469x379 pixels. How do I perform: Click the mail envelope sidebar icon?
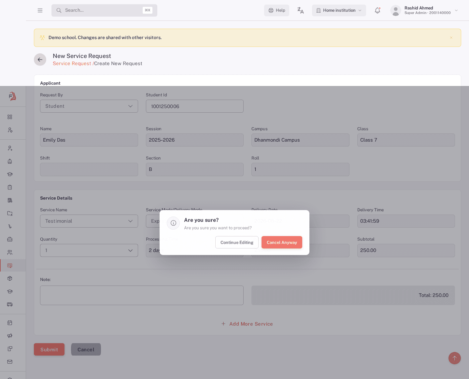click(10, 362)
